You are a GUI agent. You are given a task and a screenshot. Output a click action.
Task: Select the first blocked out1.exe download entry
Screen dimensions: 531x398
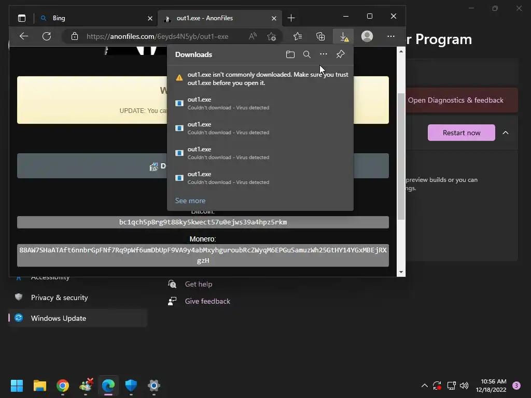tap(260, 103)
